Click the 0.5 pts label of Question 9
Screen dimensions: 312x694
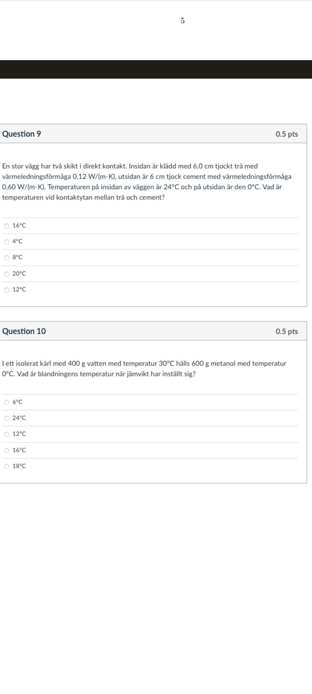[286, 134]
